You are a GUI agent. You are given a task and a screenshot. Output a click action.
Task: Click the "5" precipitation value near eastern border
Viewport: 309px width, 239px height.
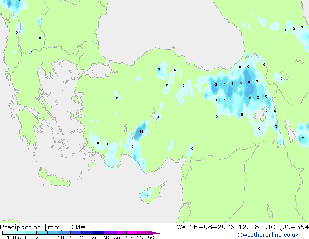coord(276,127)
